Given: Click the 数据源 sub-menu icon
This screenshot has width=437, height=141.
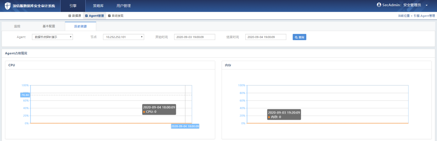Looking at the screenshot, I should click(70, 16).
